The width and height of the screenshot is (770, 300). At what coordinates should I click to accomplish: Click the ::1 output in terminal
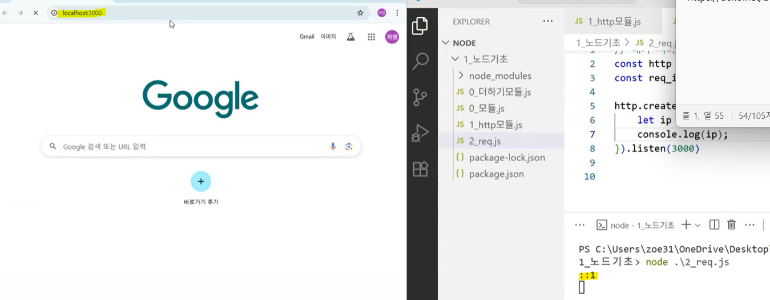coord(587,275)
